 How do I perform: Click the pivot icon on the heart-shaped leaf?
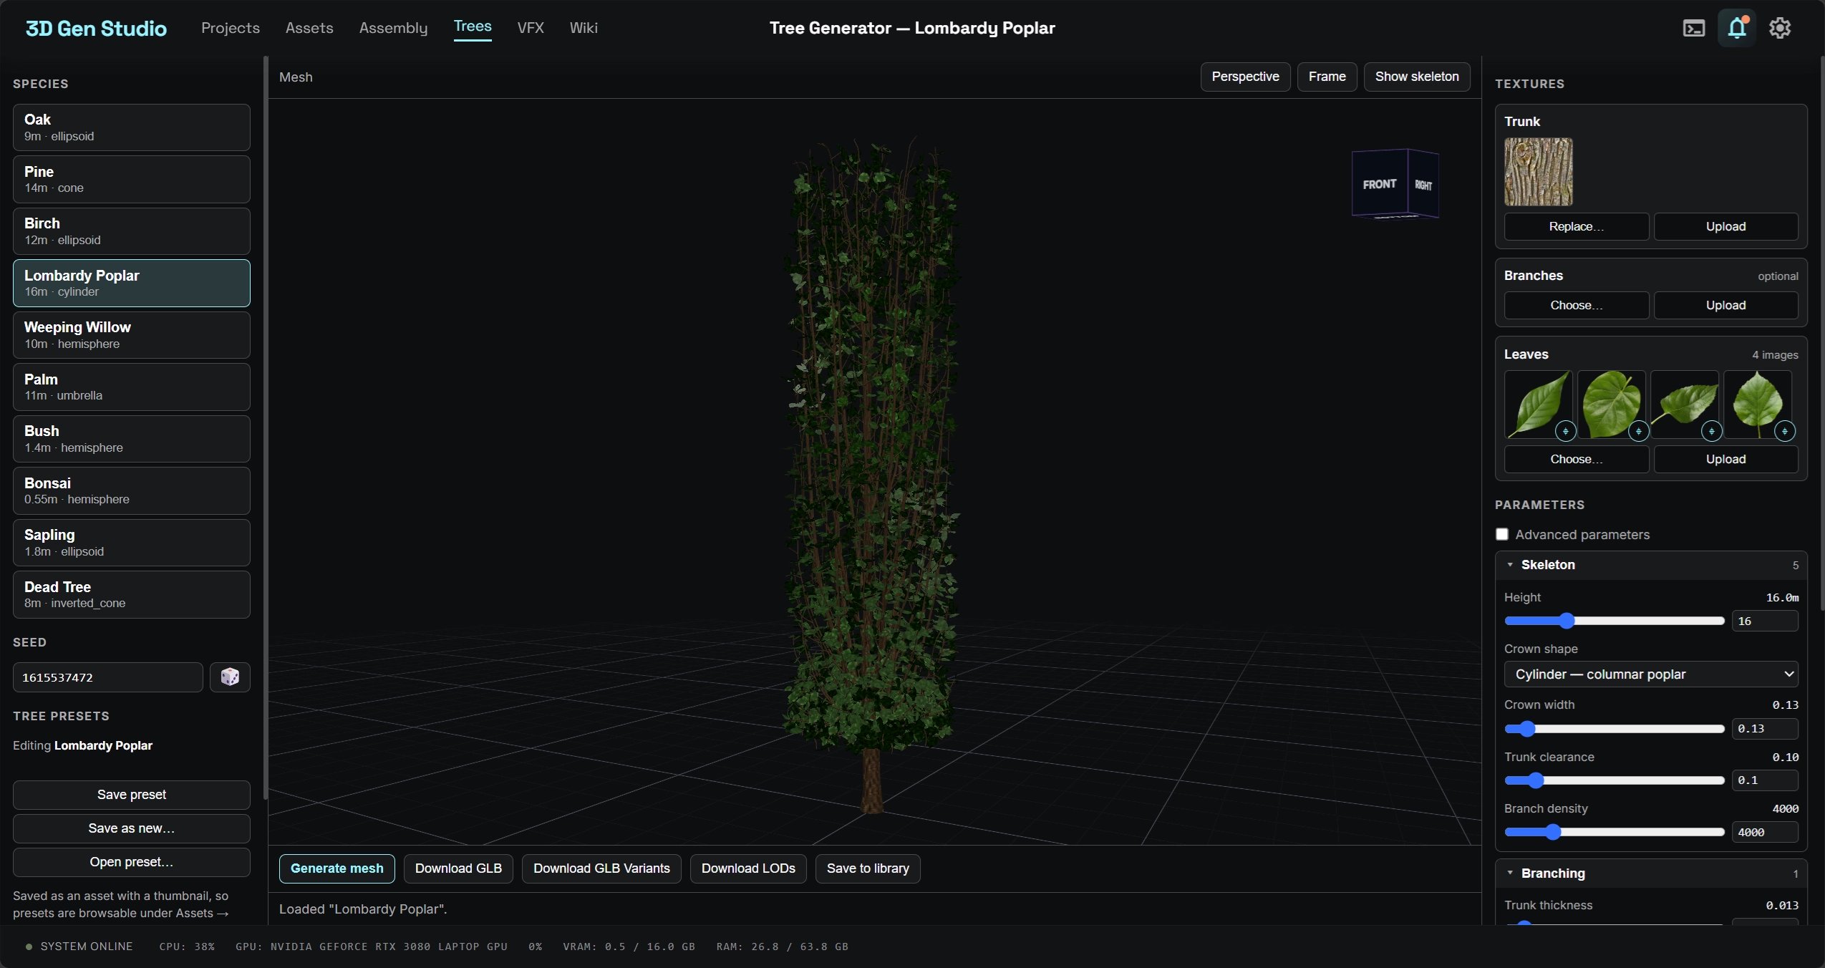pos(1639,431)
